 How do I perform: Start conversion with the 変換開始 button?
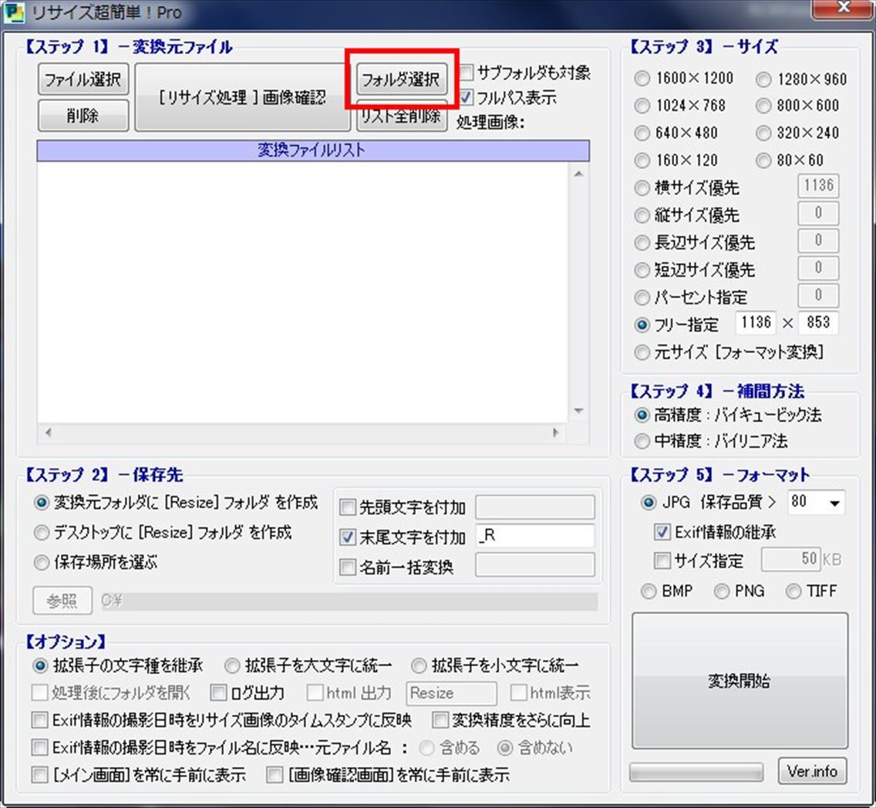(740, 681)
